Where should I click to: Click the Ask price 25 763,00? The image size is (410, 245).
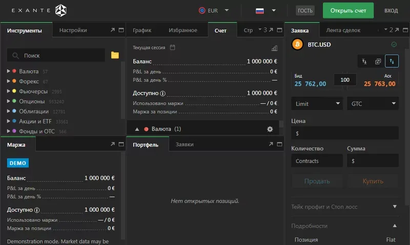[x=380, y=84]
